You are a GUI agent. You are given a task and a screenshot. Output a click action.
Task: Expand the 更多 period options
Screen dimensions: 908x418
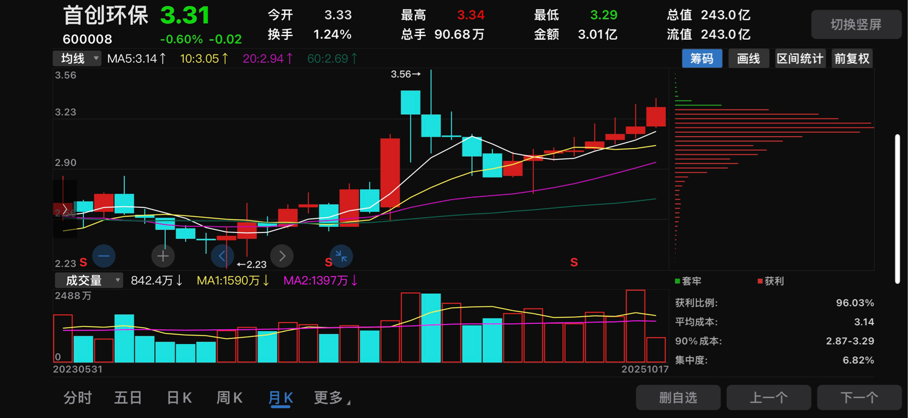click(332, 398)
